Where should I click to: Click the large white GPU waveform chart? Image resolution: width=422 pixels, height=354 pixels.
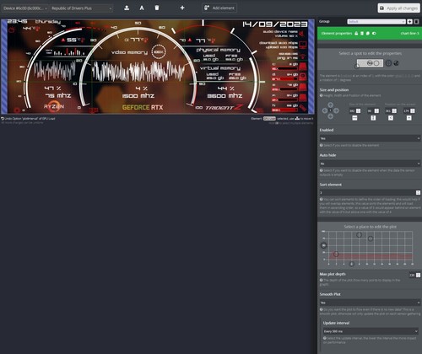click(x=139, y=71)
